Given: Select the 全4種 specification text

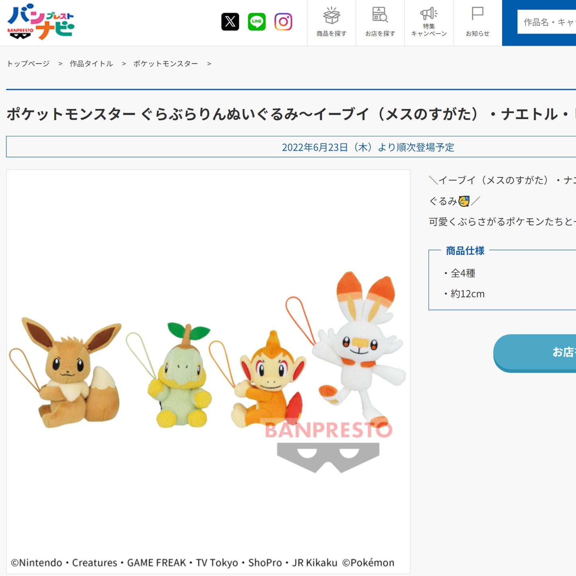Looking at the screenshot, I should [x=463, y=273].
